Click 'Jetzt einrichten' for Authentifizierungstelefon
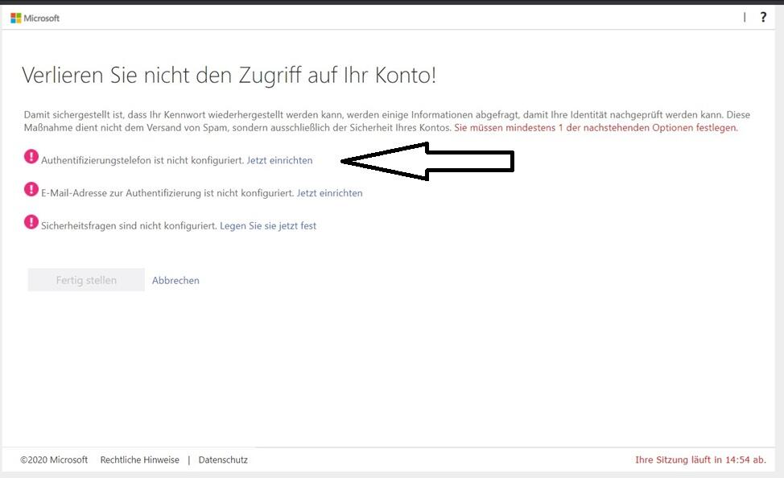784x478 pixels. (279, 160)
